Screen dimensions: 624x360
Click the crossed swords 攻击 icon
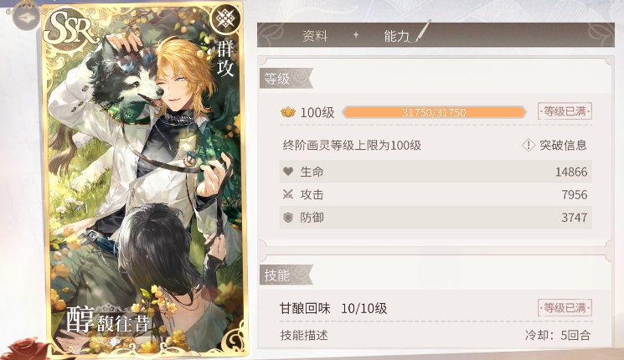[288, 194]
